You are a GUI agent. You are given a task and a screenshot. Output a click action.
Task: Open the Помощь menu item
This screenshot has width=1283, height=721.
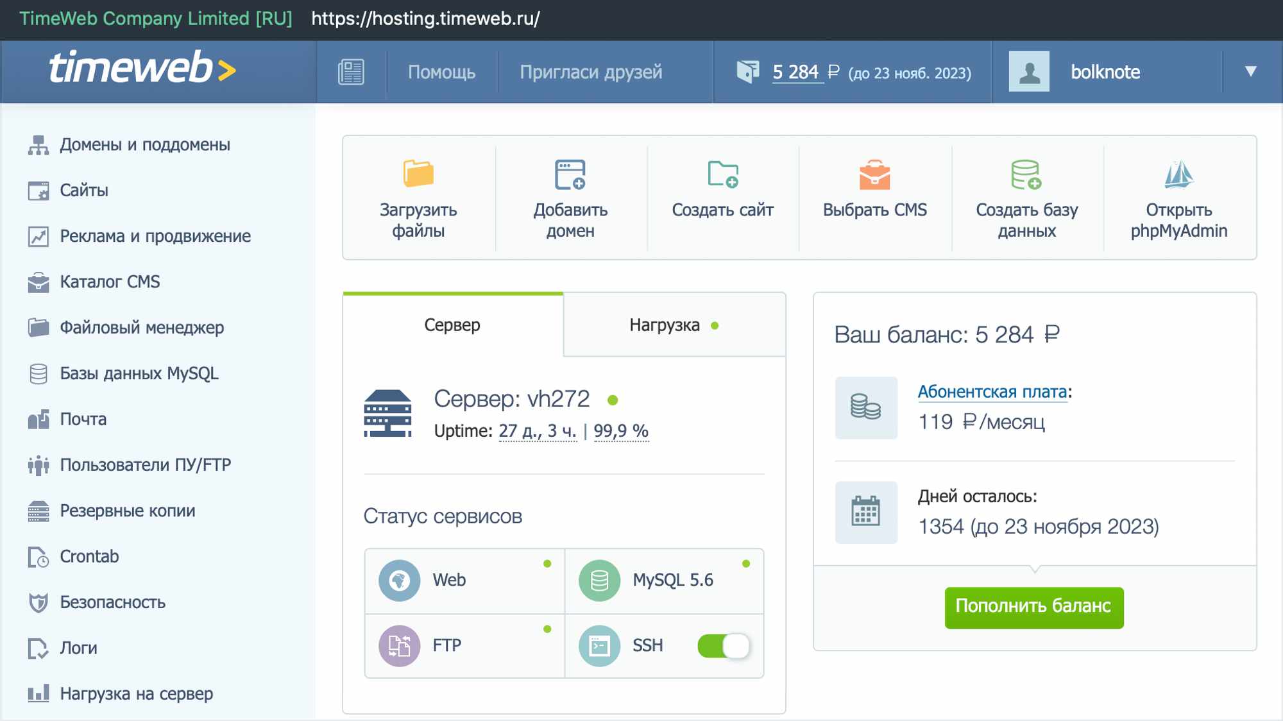pyautogui.click(x=441, y=72)
